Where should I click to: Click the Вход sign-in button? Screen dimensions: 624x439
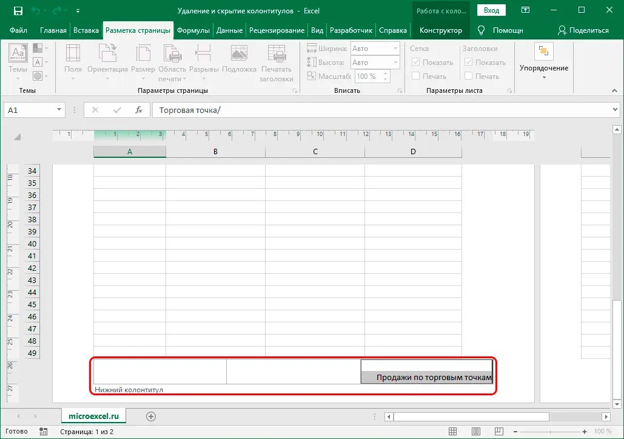(x=491, y=10)
